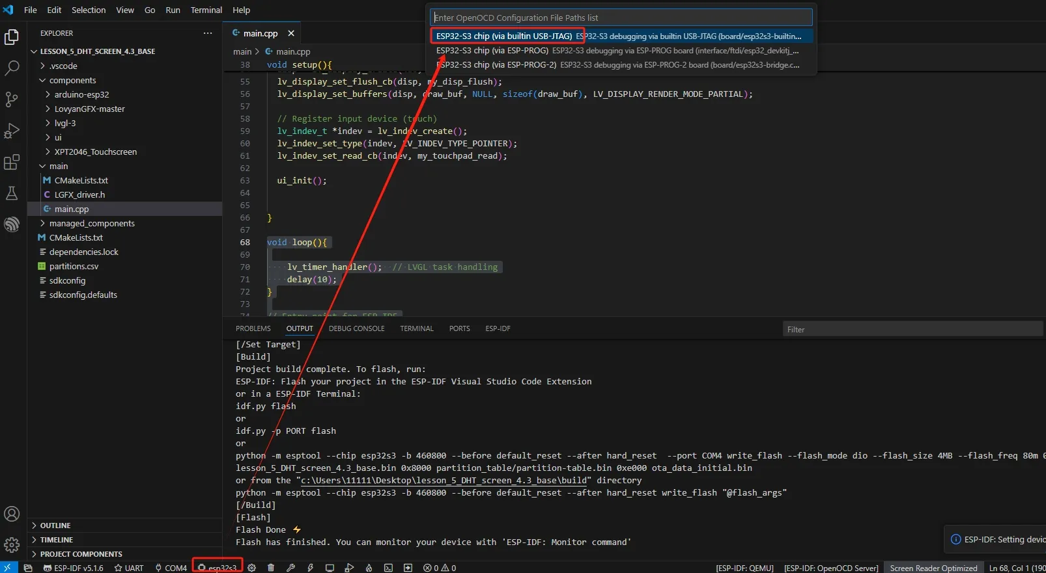
Task: Open the Search view in activity bar
Action: 12,68
